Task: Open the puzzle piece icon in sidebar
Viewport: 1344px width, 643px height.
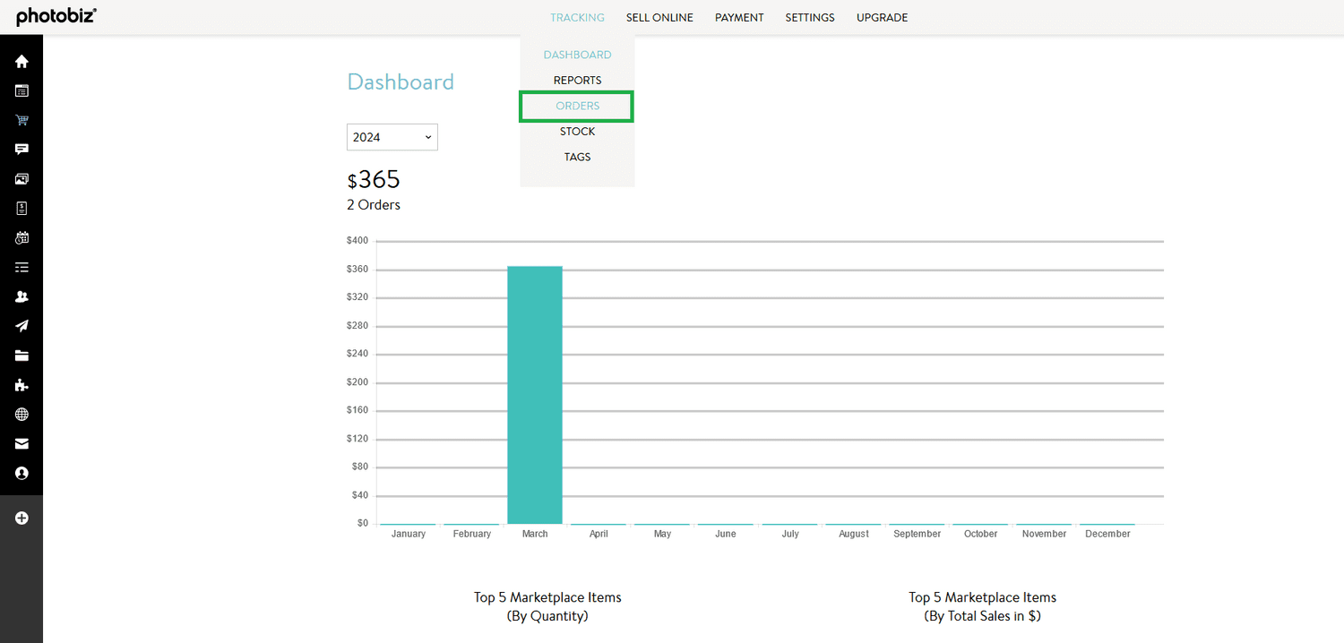Action: pyautogui.click(x=22, y=385)
